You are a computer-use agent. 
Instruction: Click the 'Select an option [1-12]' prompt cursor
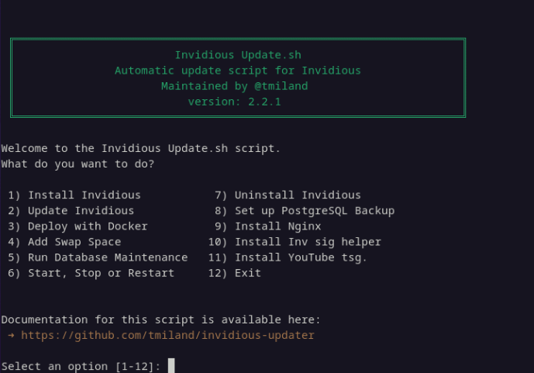click(x=171, y=365)
